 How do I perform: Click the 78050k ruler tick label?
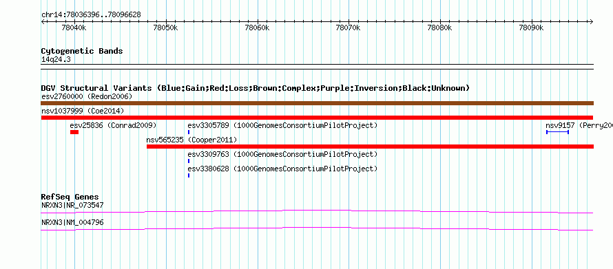pos(166,28)
